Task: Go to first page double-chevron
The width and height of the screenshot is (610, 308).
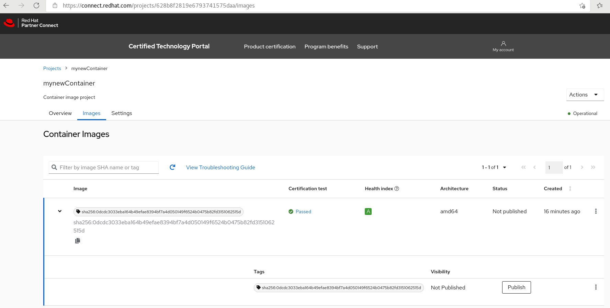Action: click(523, 167)
